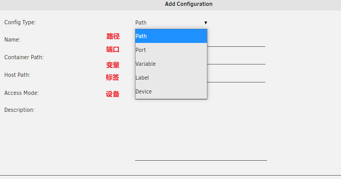341x179 pixels.
Task: Choose Port from the config type list
Action: 171,50
